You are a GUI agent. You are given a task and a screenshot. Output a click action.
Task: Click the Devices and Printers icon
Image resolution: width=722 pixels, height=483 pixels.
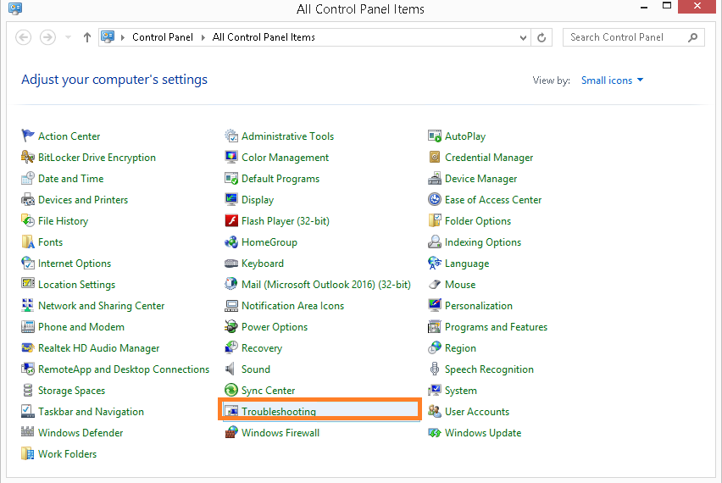pos(28,199)
